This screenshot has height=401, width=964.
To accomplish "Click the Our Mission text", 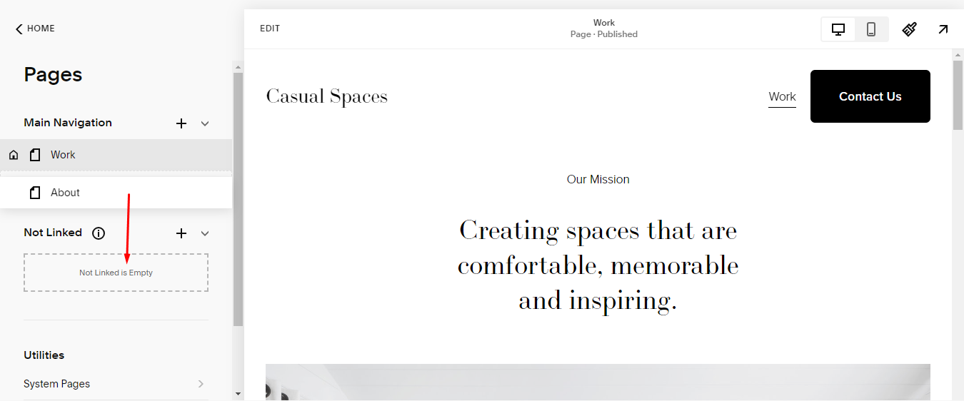I will tap(598, 180).
